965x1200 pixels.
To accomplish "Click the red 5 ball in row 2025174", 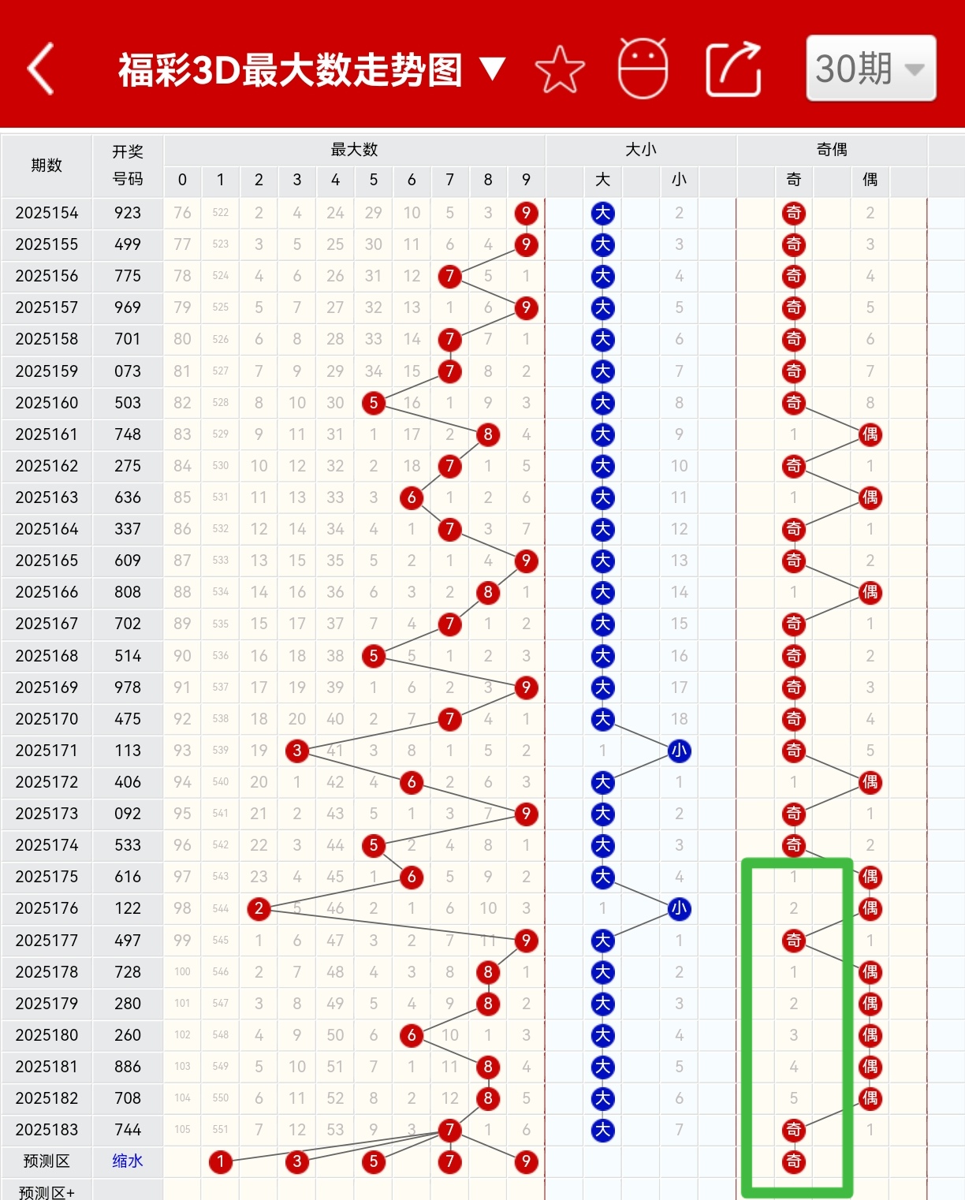I will click(x=374, y=845).
